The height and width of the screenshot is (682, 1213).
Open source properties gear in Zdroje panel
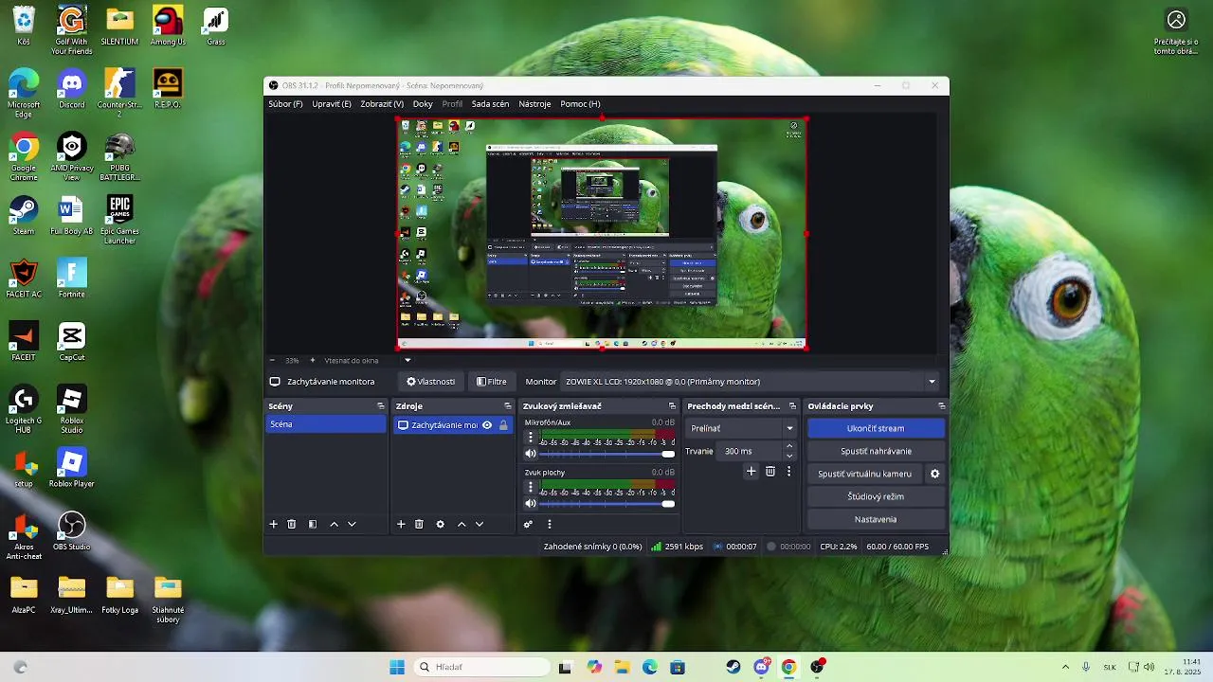[x=440, y=524]
